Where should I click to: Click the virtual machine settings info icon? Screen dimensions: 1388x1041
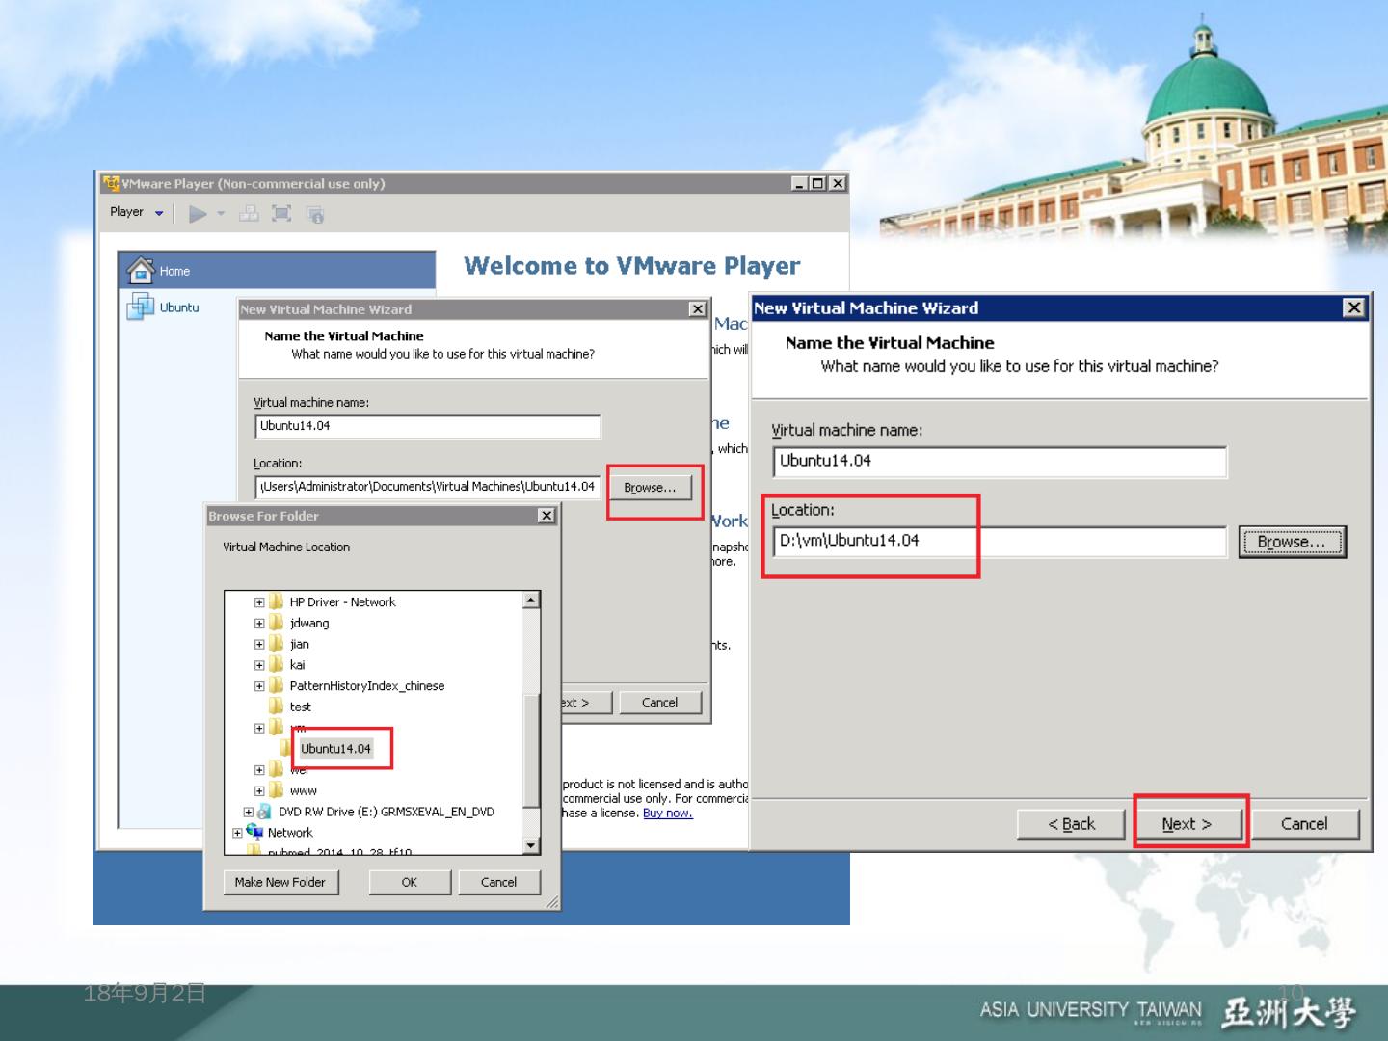coord(315,215)
